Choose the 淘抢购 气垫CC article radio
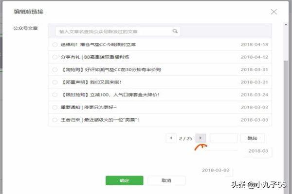Viewport: 292px width, 194px height. 55,70
